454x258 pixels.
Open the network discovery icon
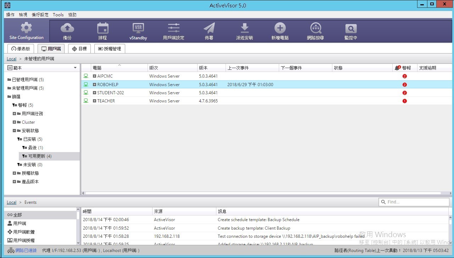tap(315, 28)
